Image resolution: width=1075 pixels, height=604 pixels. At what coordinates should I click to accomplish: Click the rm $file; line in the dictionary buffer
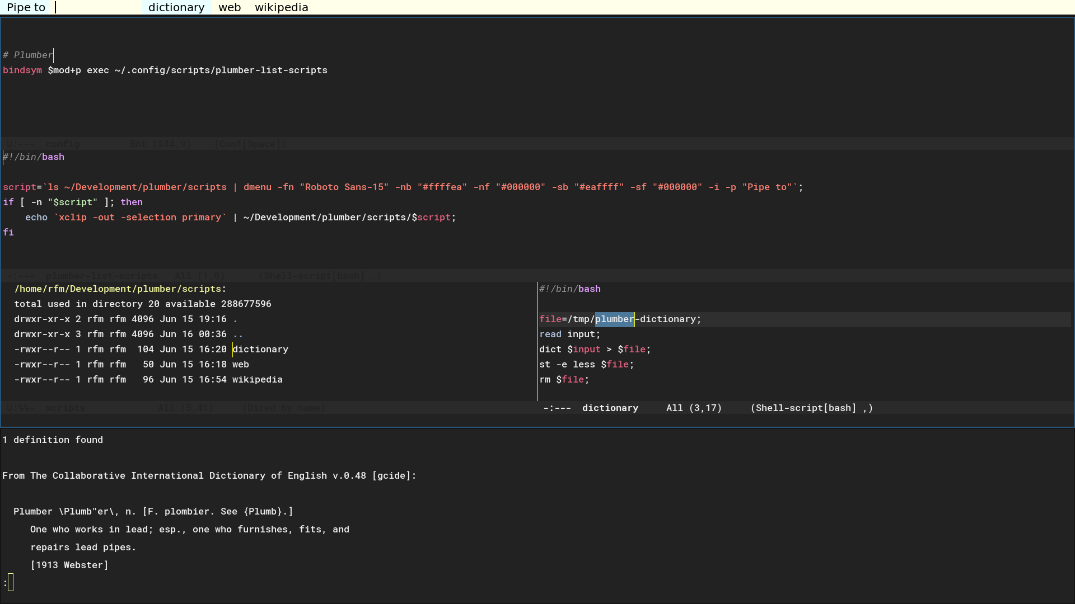click(x=564, y=379)
